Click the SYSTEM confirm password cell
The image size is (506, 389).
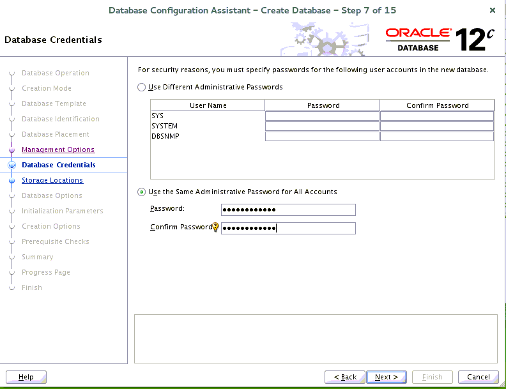[437, 126]
